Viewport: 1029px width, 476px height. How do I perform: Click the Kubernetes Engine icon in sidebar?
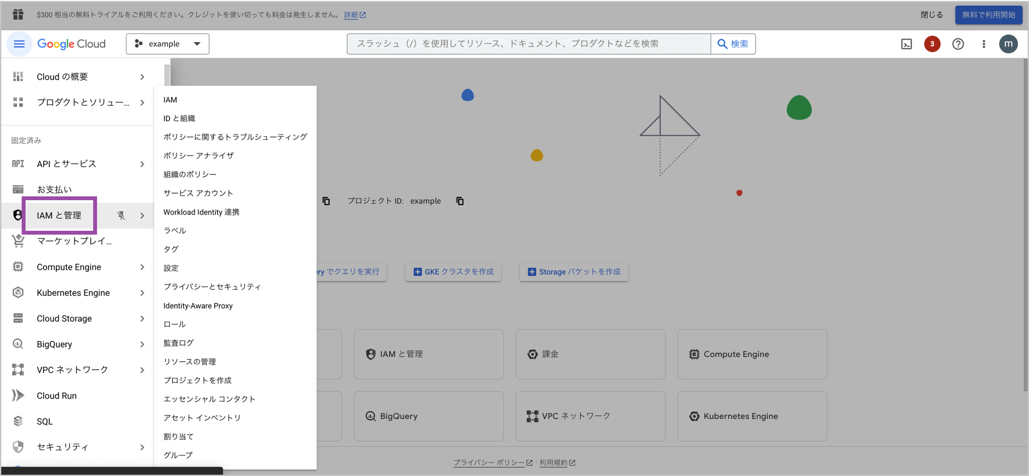point(18,292)
